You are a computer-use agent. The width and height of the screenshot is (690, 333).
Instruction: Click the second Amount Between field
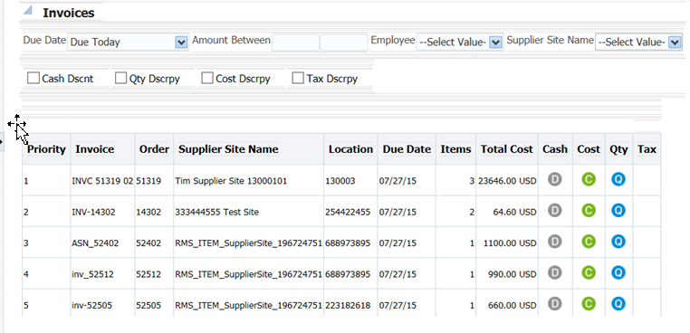[344, 43]
